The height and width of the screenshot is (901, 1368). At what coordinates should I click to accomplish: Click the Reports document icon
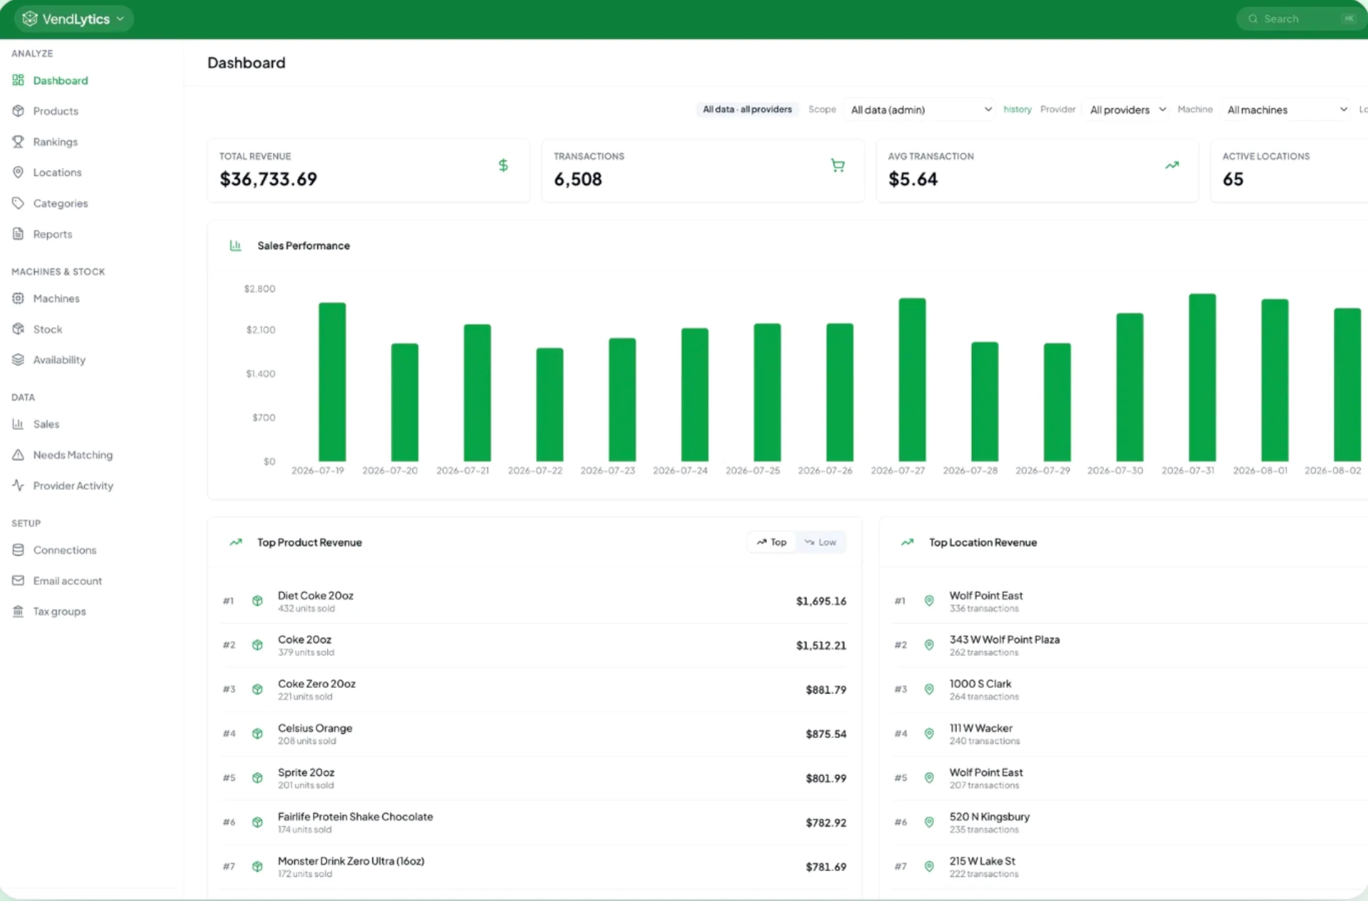18,234
